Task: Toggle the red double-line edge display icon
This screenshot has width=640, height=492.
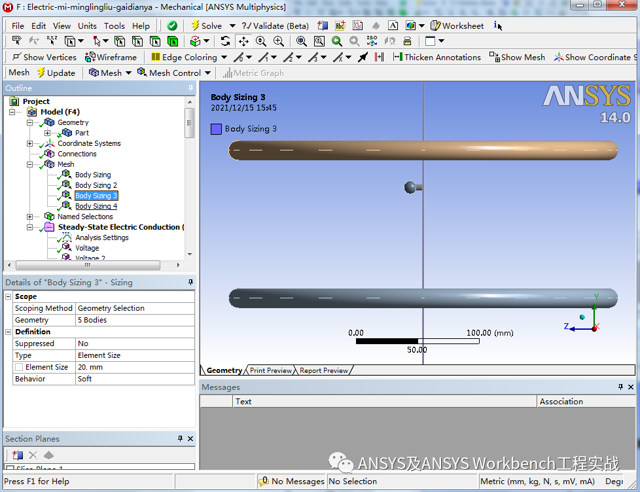Action: [379, 57]
